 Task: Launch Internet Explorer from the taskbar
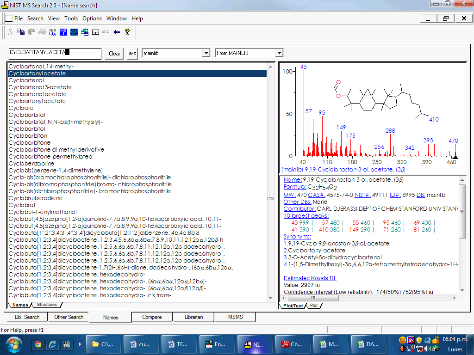52,344
